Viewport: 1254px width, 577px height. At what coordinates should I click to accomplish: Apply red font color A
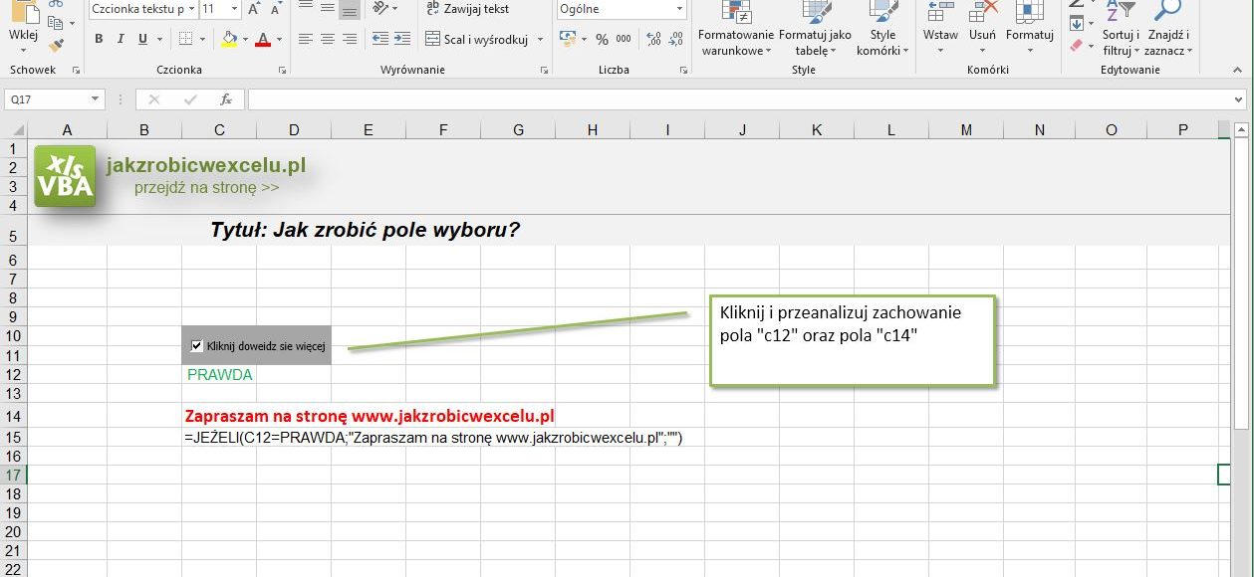(x=263, y=39)
